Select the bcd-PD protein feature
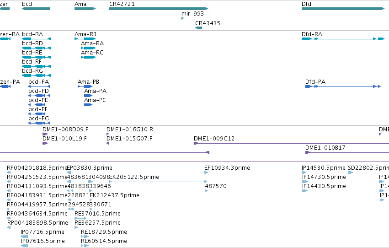The height and width of the screenshot is (248, 389). tap(39, 96)
